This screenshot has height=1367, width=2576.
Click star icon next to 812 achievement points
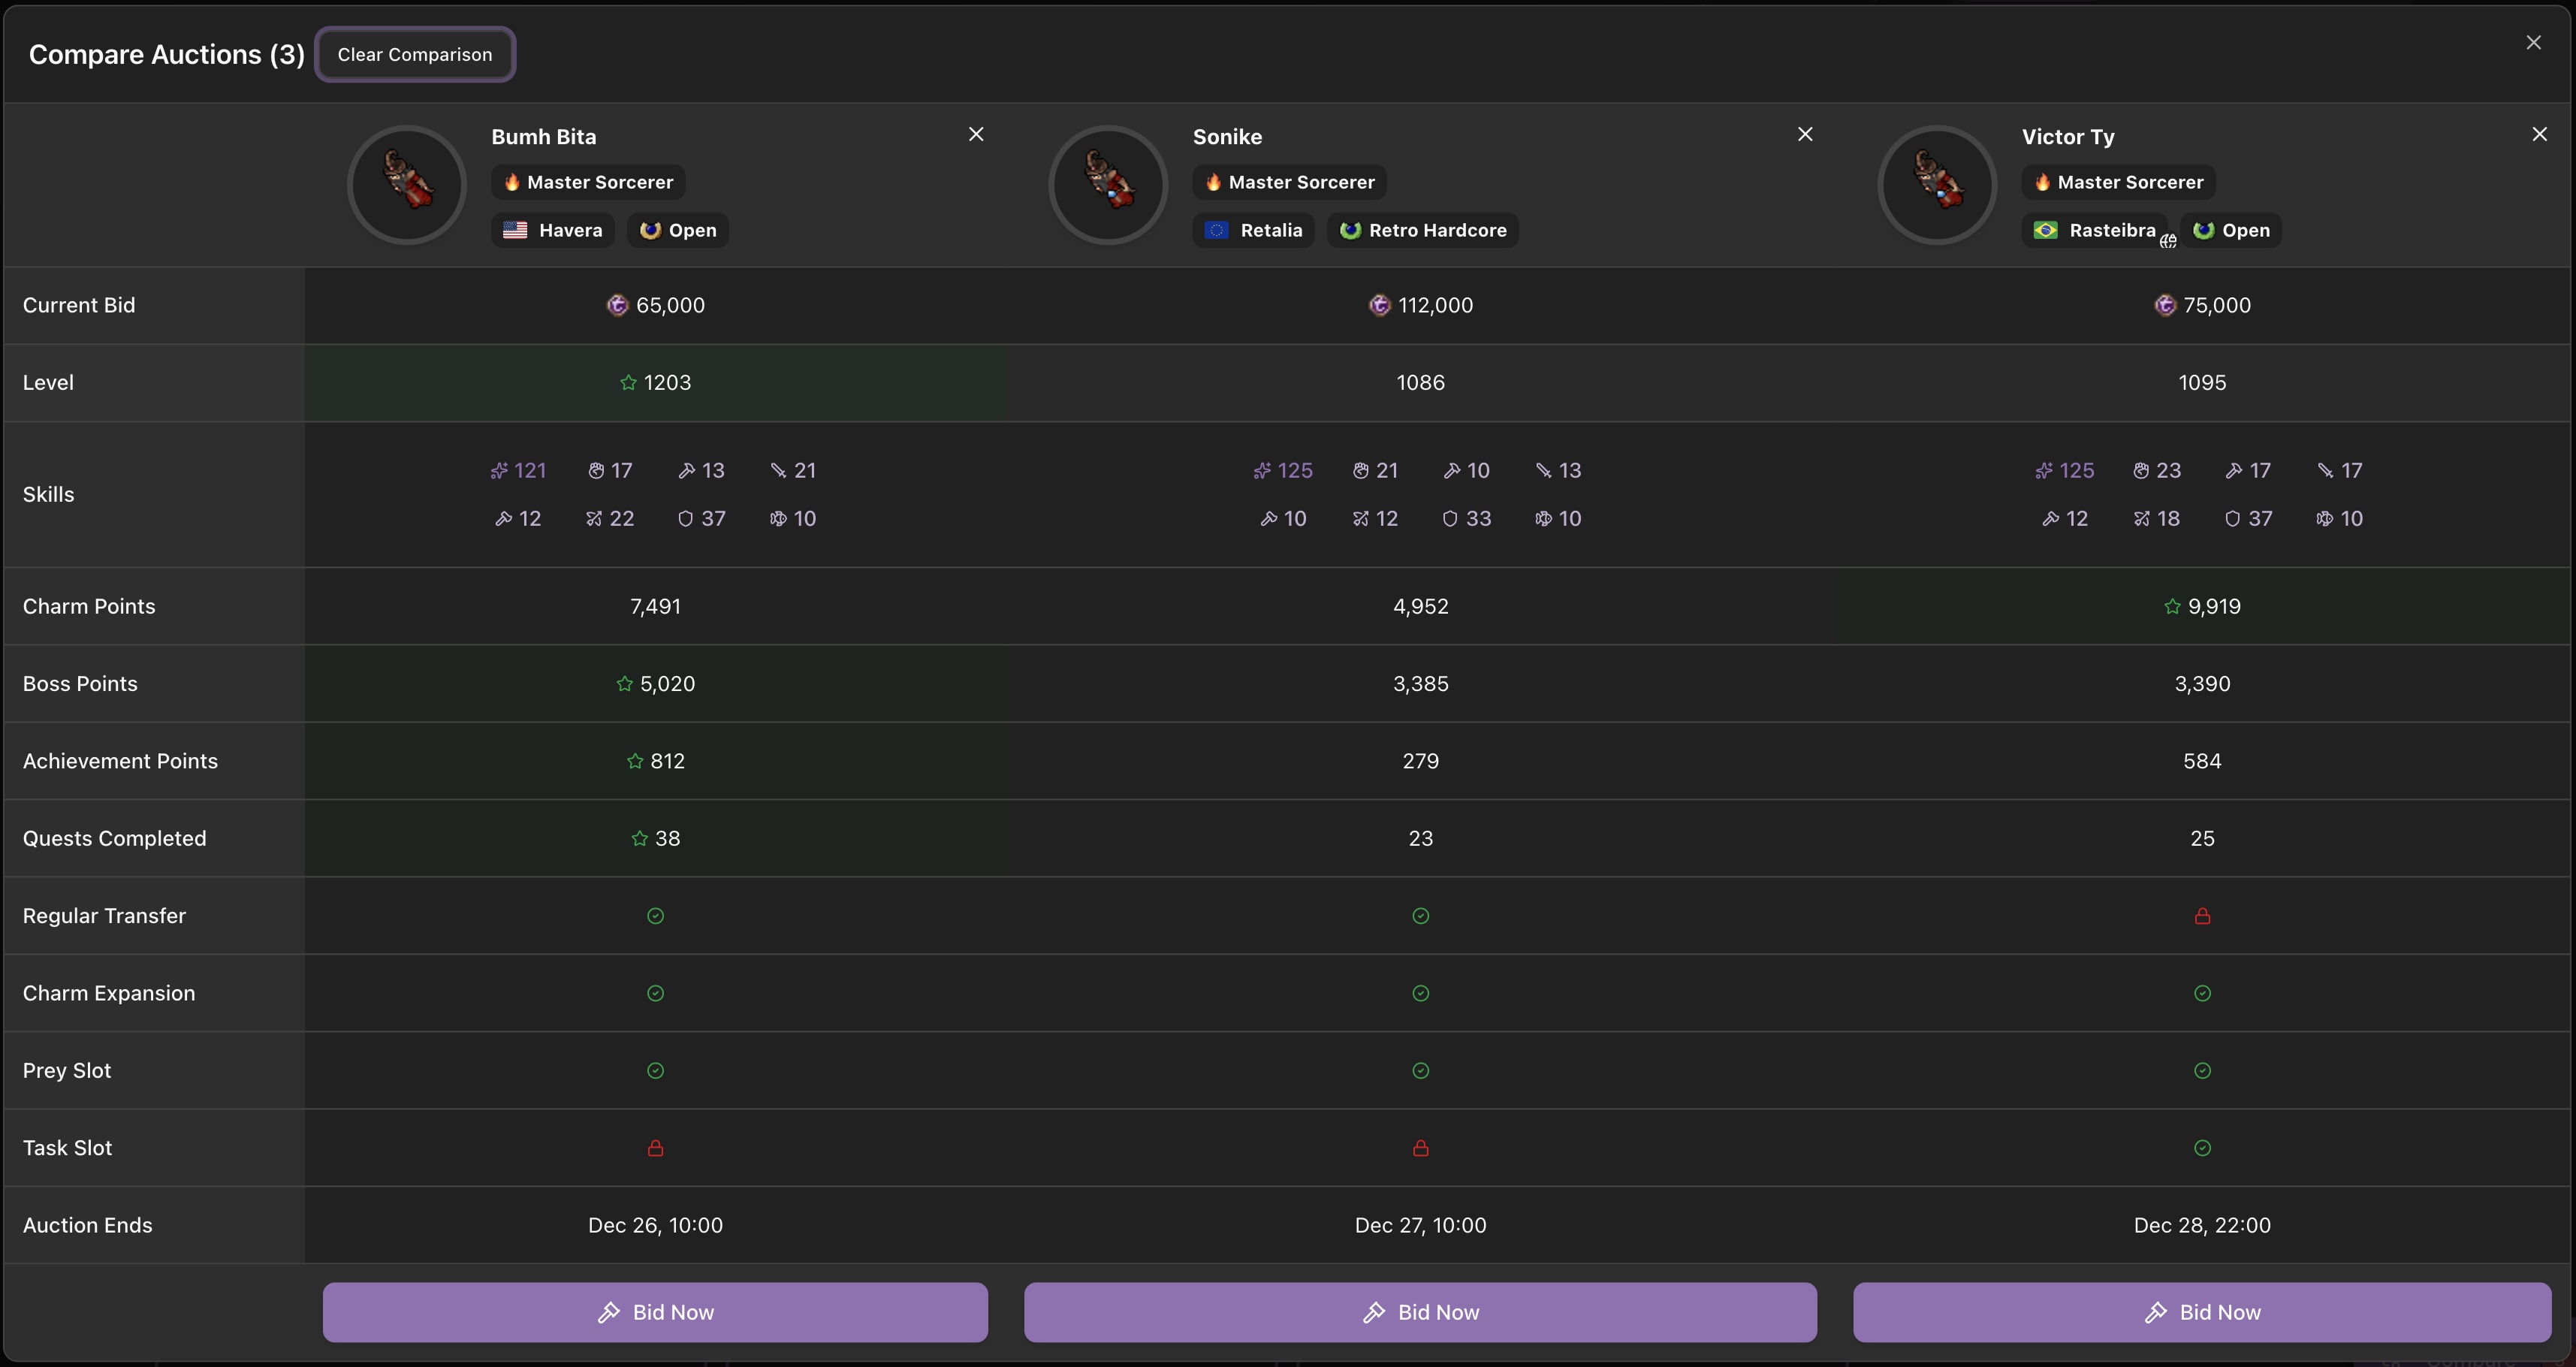coord(634,761)
